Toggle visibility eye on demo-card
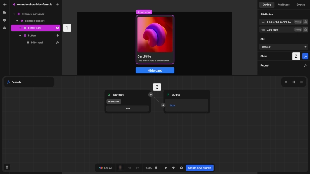310x174 pixels. 57,28
